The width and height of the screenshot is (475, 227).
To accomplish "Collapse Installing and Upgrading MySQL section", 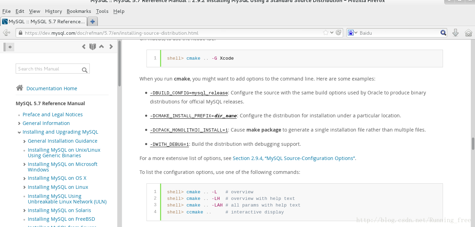I will pos(19,132).
